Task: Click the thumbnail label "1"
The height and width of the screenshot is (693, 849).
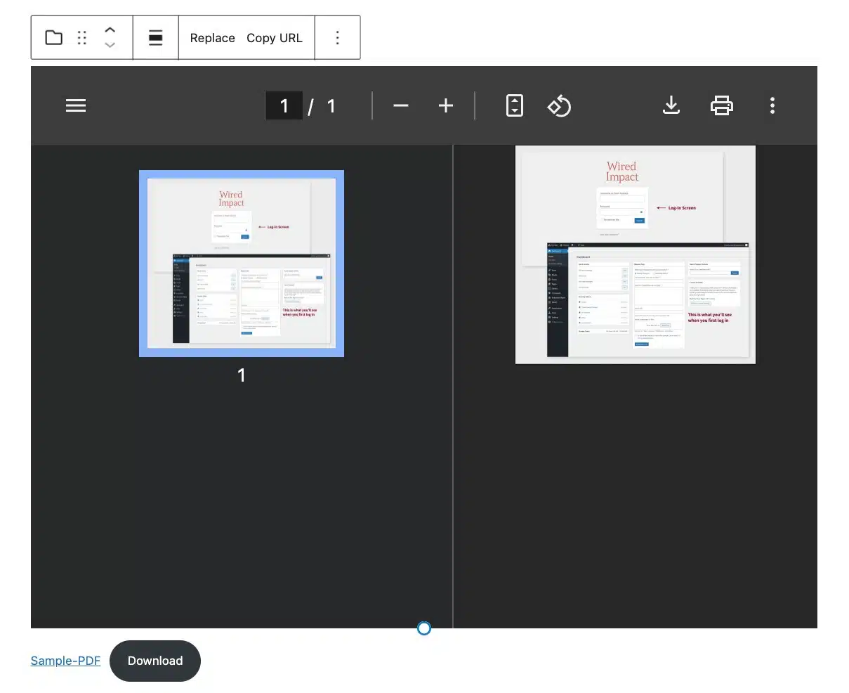Action: click(242, 375)
